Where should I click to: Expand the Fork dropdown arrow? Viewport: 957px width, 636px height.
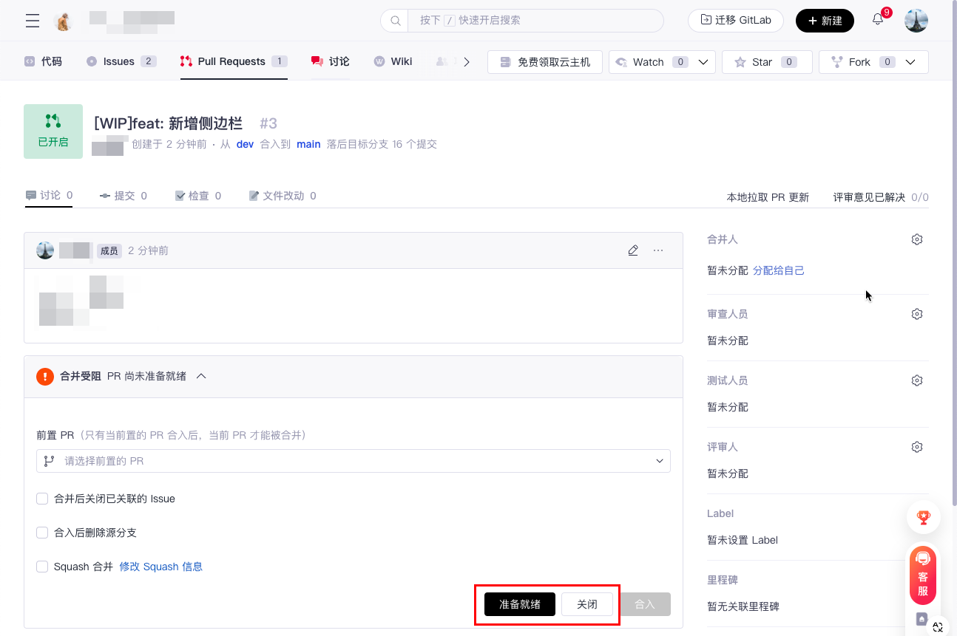(x=911, y=62)
